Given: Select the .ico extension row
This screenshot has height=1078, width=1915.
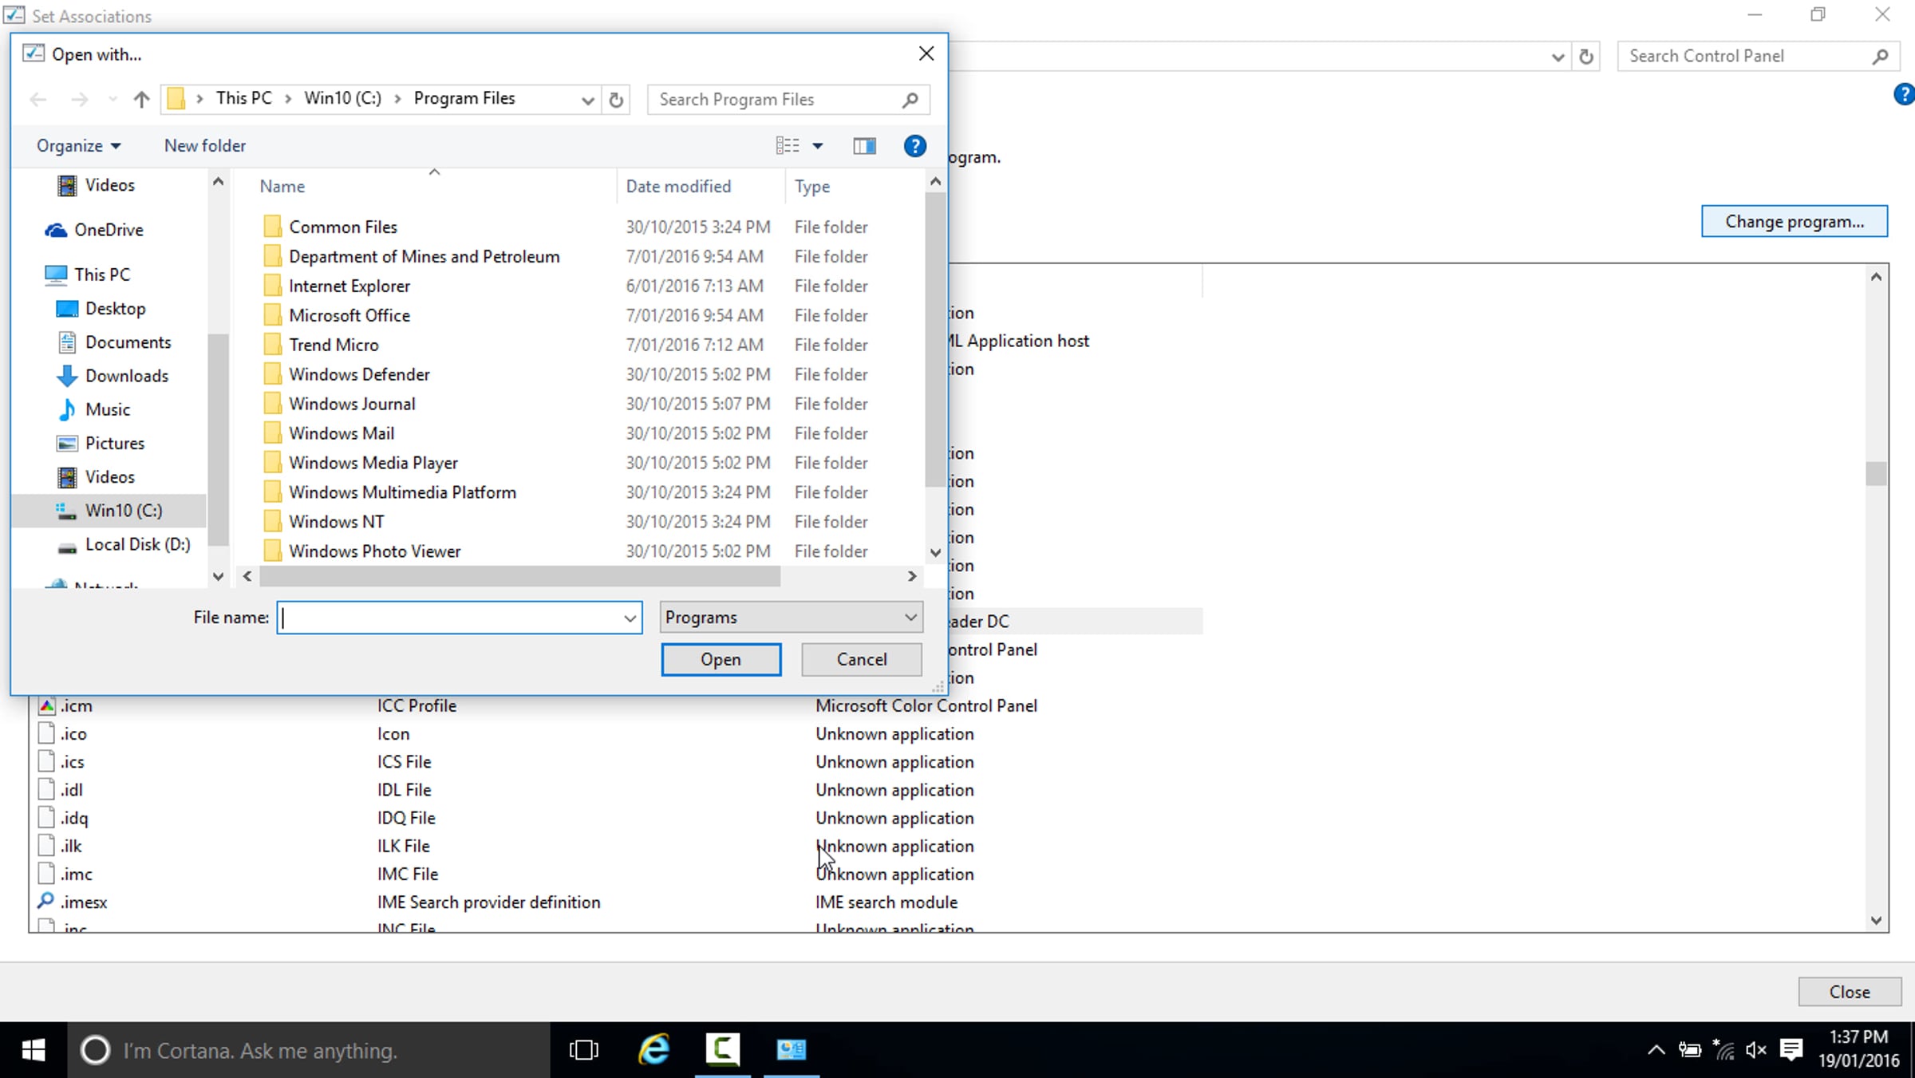Looking at the screenshot, I should tap(614, 734).
